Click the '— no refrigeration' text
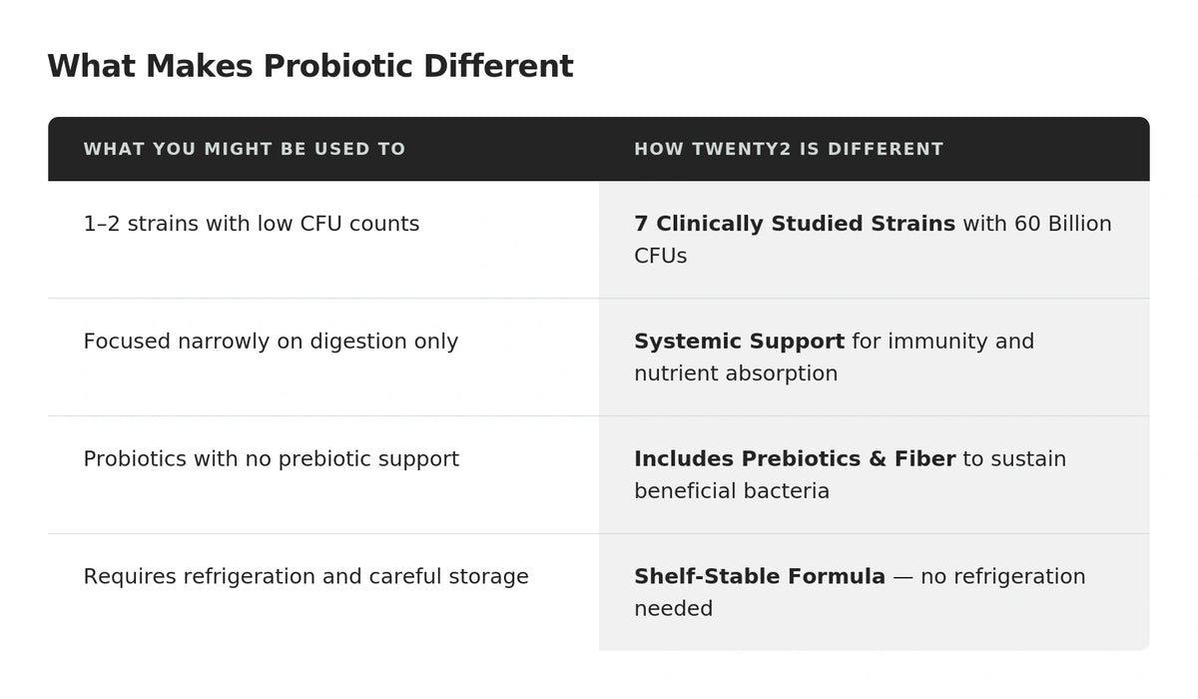 [988, 577]
